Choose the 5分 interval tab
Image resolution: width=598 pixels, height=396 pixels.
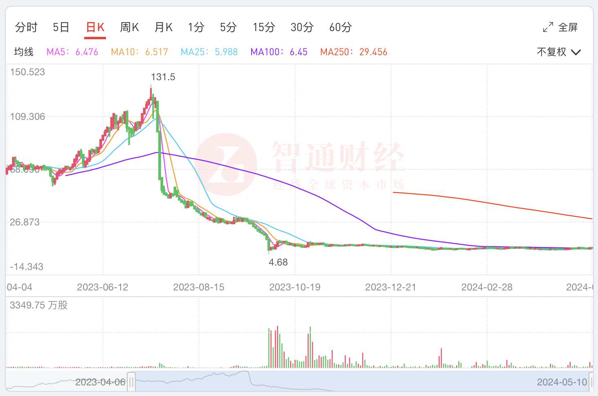pos(229,27)
